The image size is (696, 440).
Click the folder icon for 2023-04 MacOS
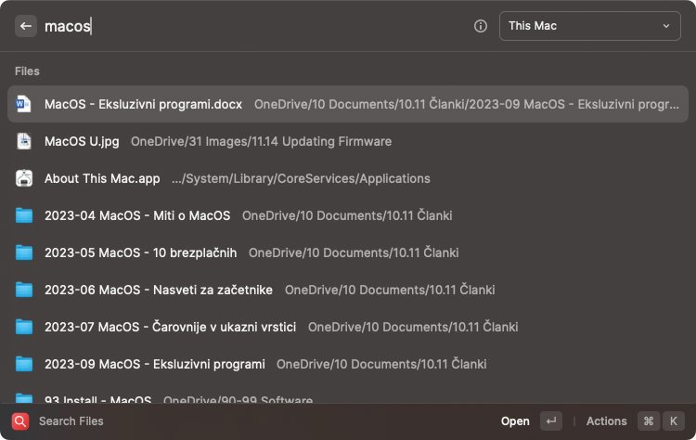pyautogui.click(x=24, y=215)
